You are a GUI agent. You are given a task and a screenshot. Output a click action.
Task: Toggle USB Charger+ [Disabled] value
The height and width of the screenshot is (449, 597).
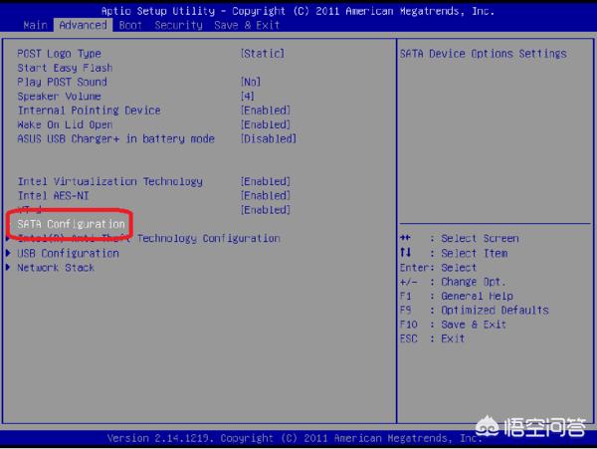click(269, 138)
